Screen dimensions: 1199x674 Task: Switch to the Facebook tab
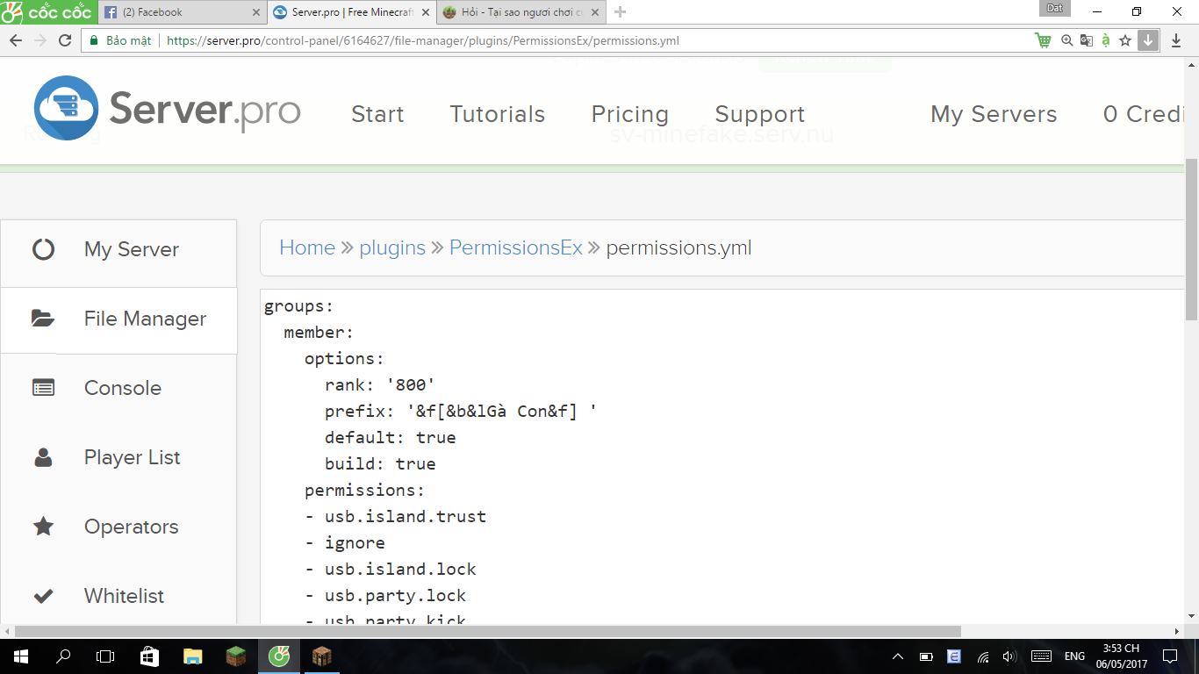pos(182,12)
